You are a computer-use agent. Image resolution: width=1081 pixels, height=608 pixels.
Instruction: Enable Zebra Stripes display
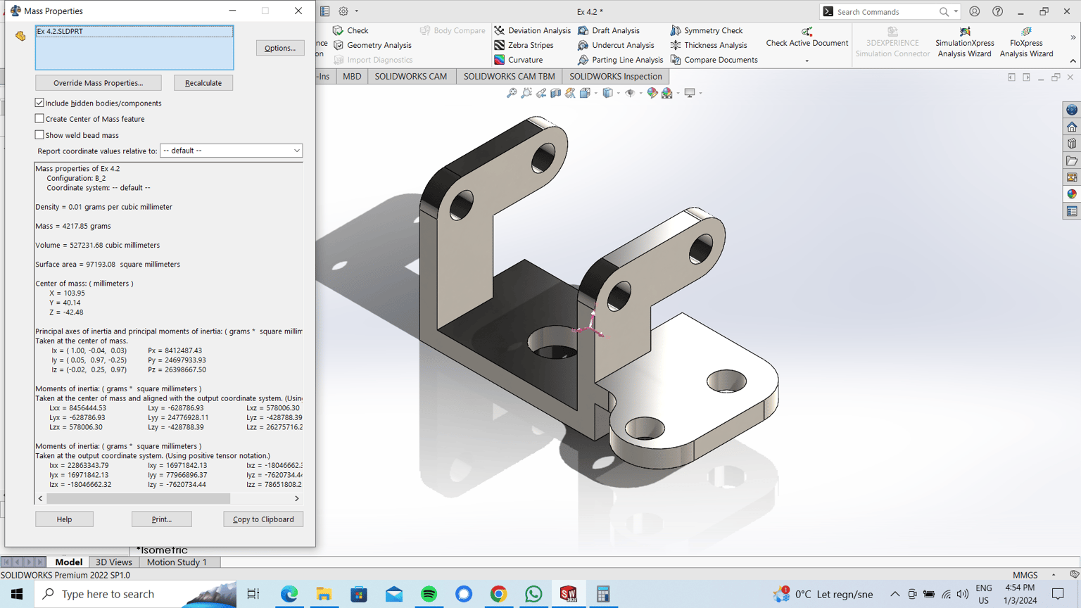[x=524, y=45]
